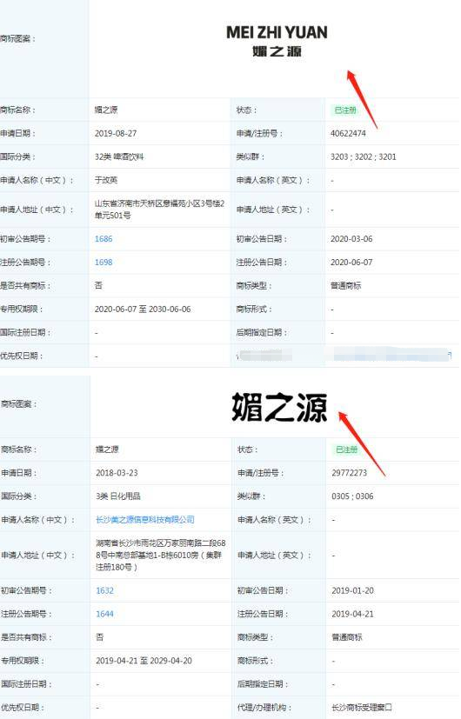Open registration announcement issue 1644 link
The height and width of the screenshot is (719, 461).
104,614
